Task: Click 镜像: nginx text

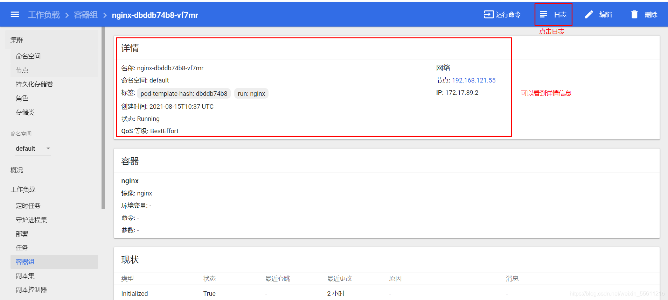Action: [137, 193]
